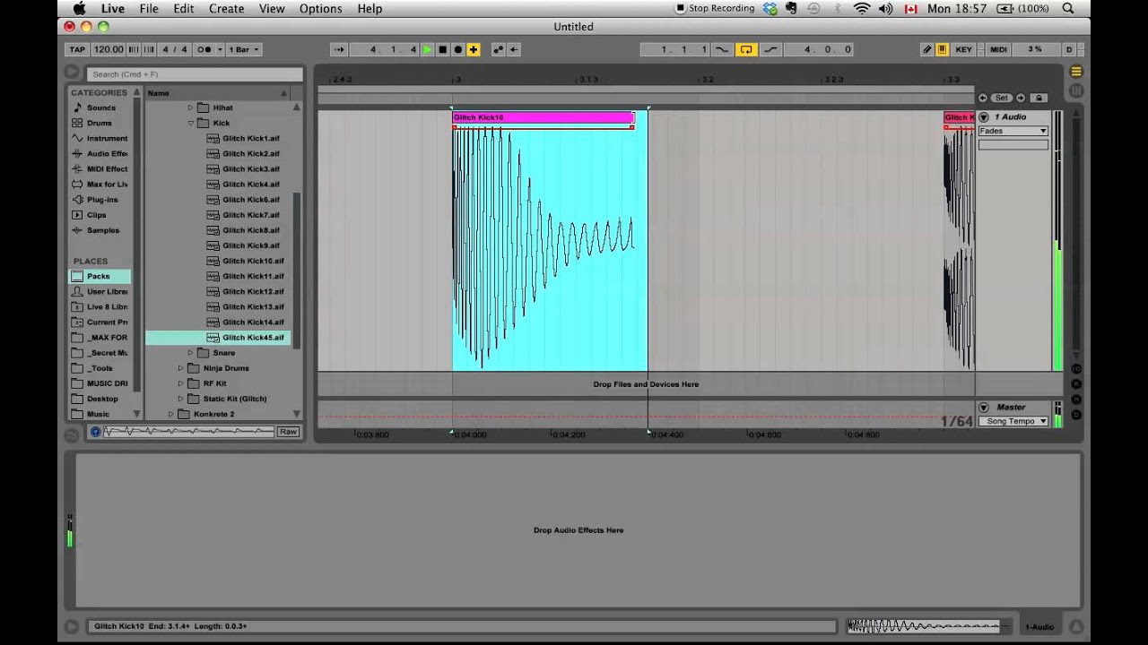The height and width of the screenshot is (645, 1148).
Task: Toggle the yellow Loop switch
Action: point(745,50)
